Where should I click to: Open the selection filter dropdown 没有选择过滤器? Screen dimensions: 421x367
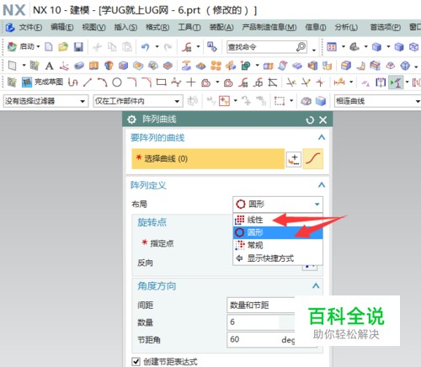point(45,101)
